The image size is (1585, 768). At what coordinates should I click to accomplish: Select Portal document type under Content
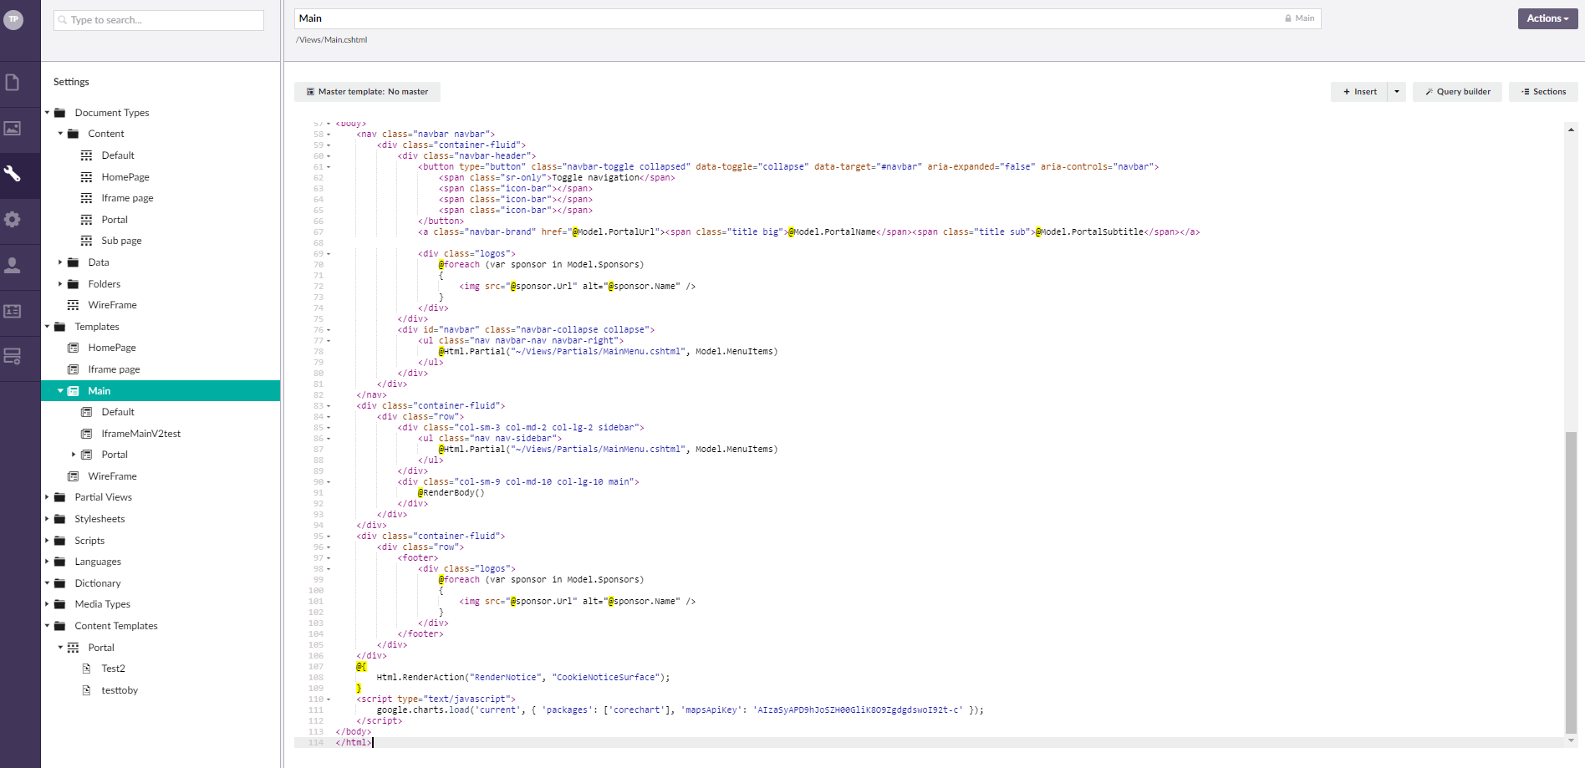click(x=115, y=220)
